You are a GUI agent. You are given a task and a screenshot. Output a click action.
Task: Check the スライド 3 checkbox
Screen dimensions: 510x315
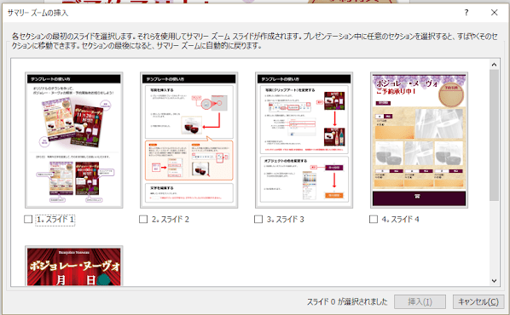[258, 220]
